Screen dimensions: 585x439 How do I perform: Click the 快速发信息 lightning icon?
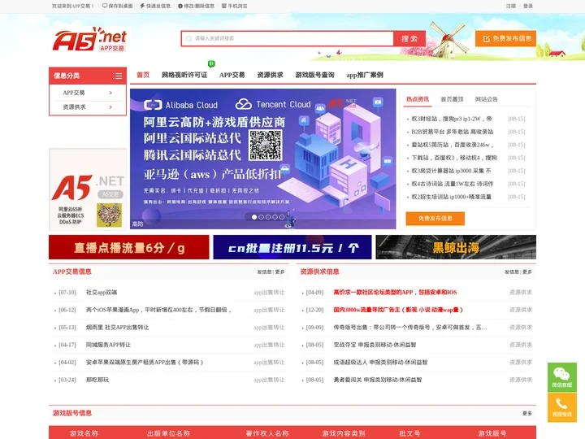142,6
